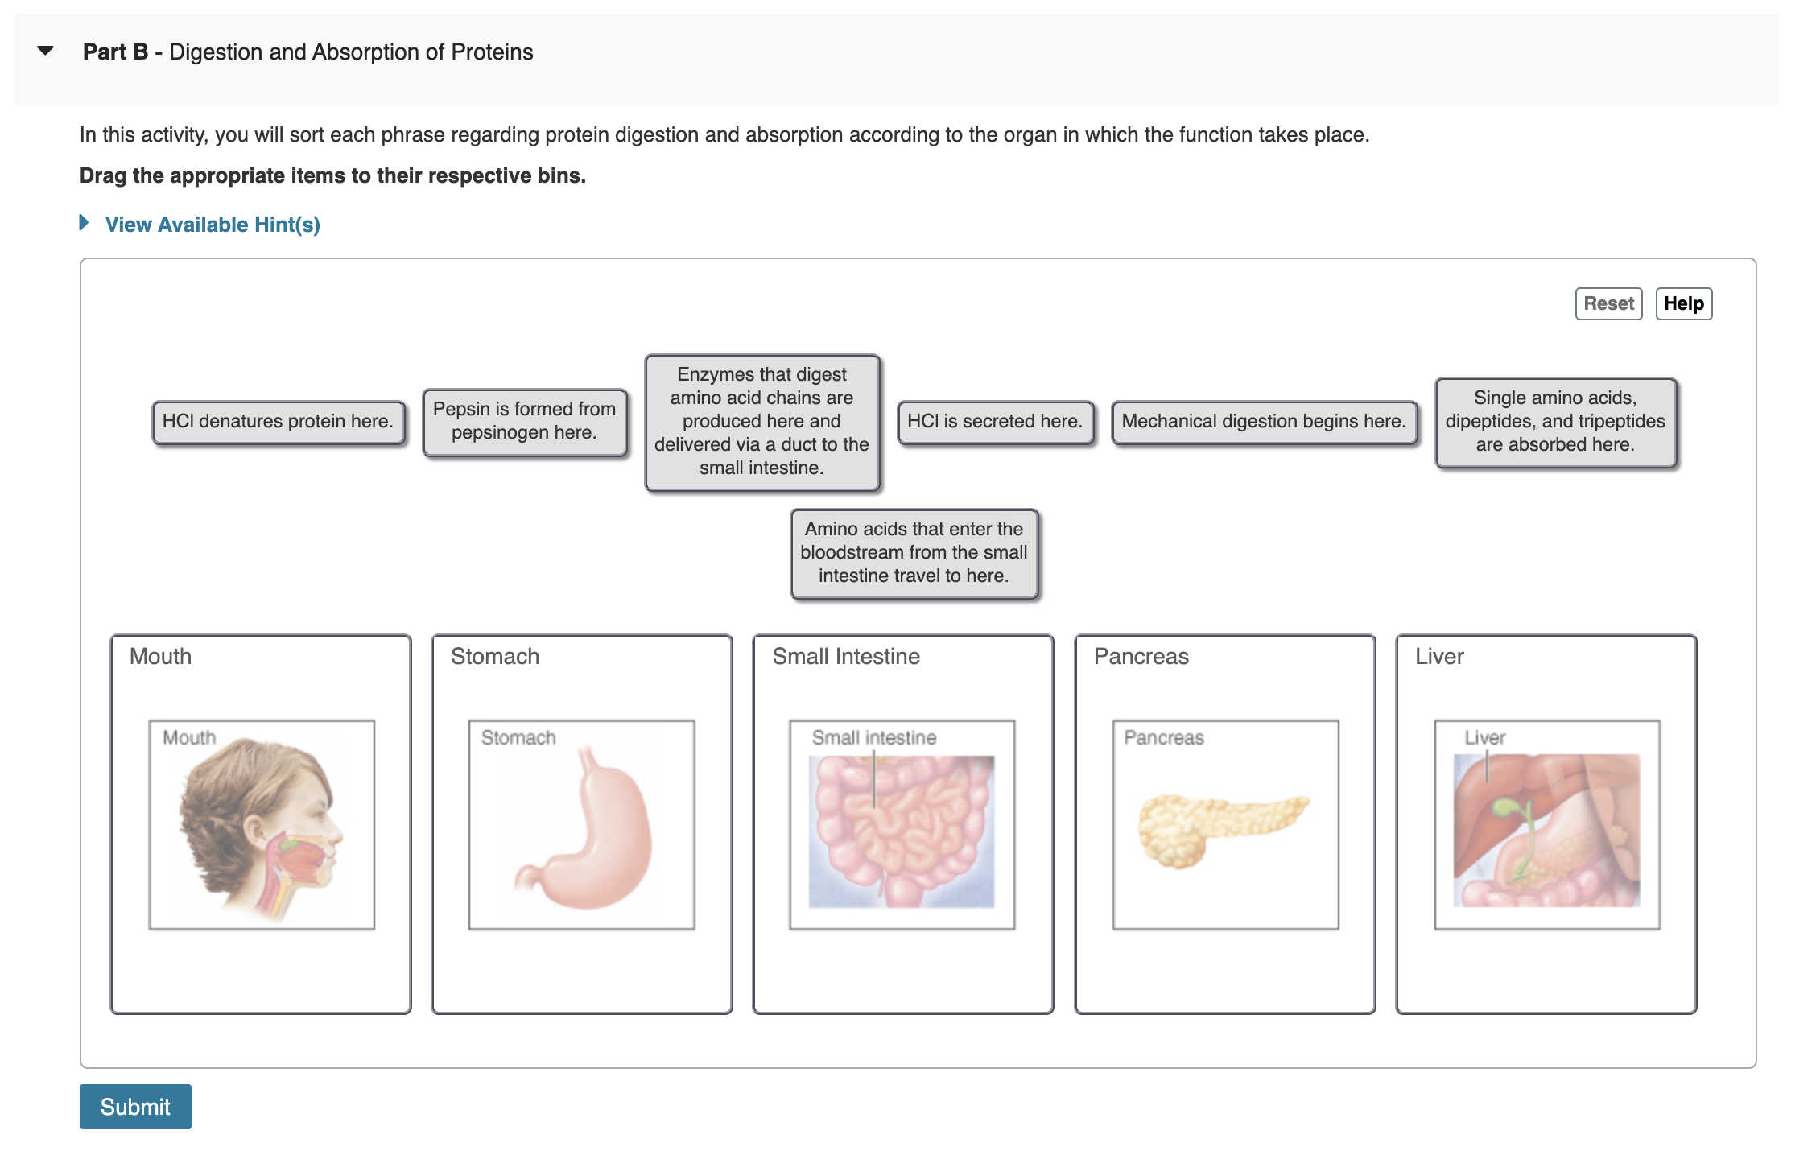Select the 'HCl is secreted here' item
This screenshot has width=1816, height=1151.
coord(995,422)
